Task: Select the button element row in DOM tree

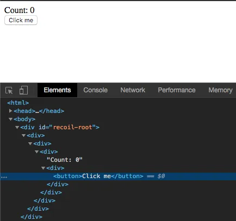Action: (118, 176)
